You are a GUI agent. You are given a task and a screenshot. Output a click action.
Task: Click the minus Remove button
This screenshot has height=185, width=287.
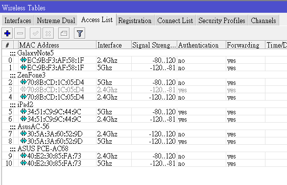20,33
